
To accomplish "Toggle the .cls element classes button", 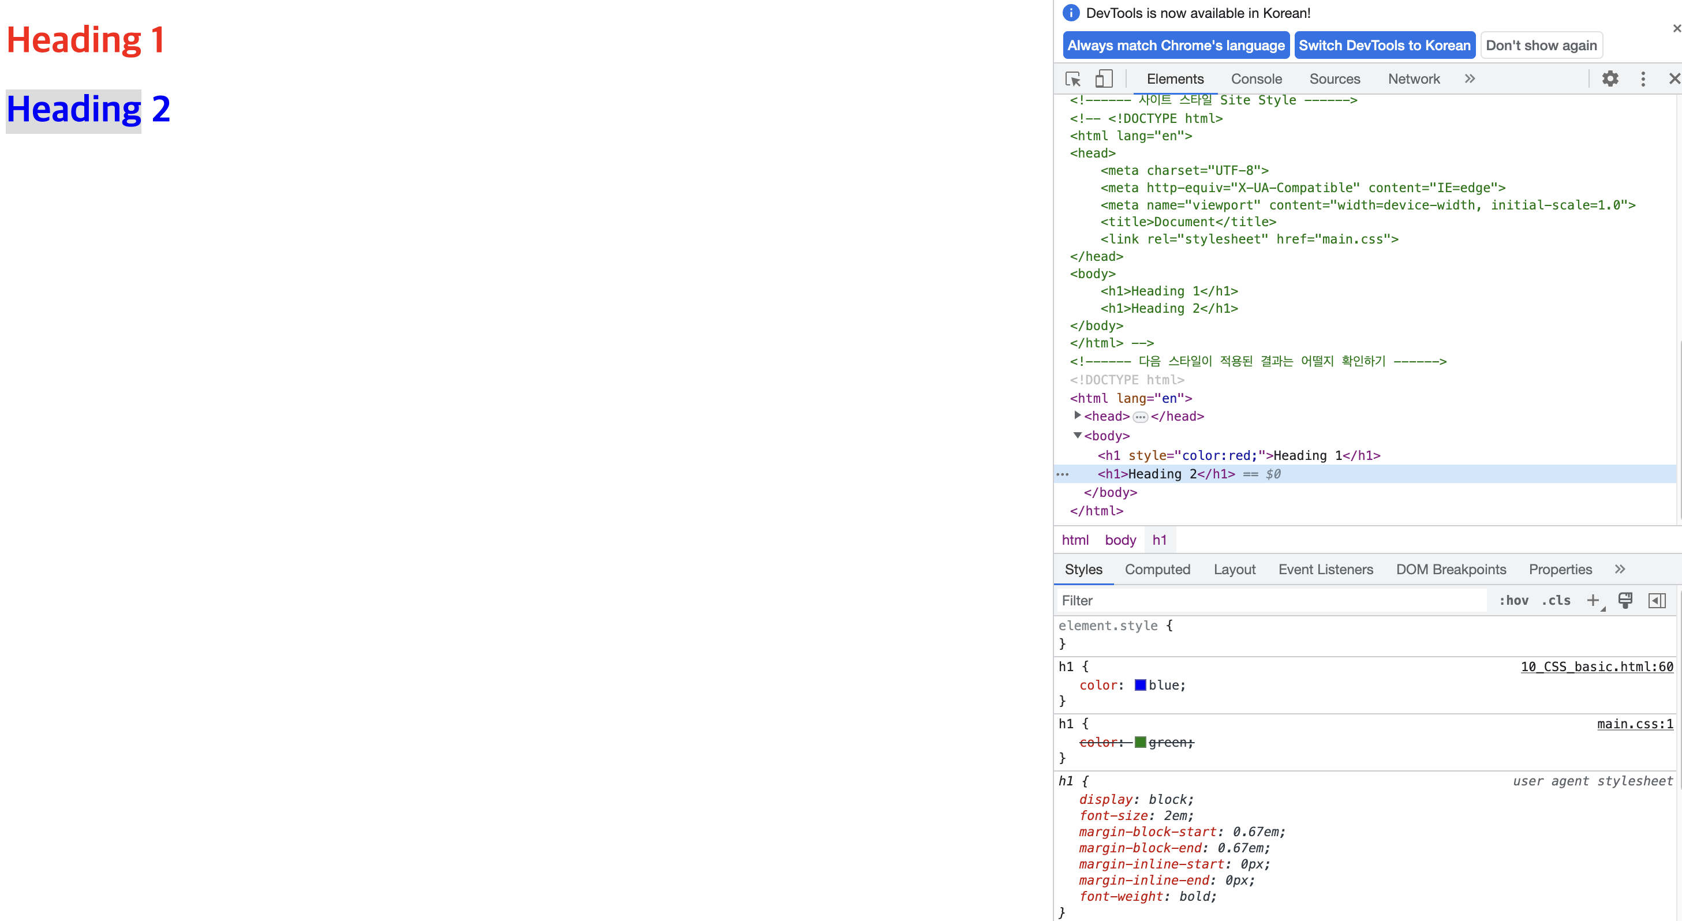I will (1557, 601).
